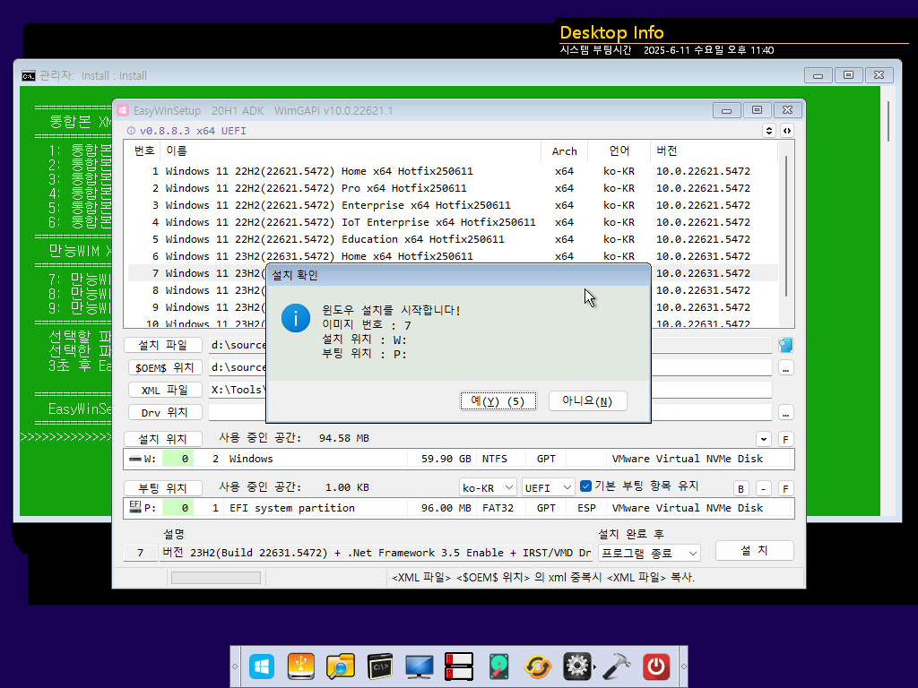Viewport: 918px width, 688px height.
Task: Open the Windows start icon in the dock
Action: pyautogui.click(x=261, y=666)
